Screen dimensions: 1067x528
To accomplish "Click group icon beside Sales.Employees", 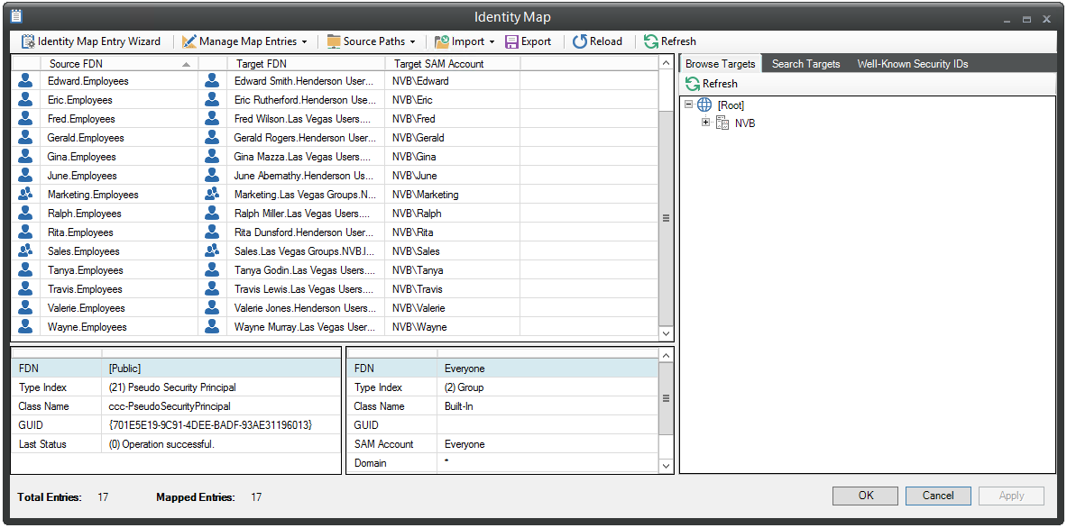I will coord(26,251).
